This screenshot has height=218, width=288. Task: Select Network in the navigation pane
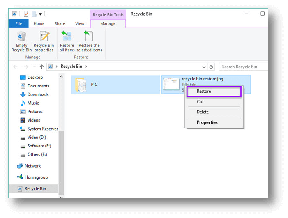[32, 166]
